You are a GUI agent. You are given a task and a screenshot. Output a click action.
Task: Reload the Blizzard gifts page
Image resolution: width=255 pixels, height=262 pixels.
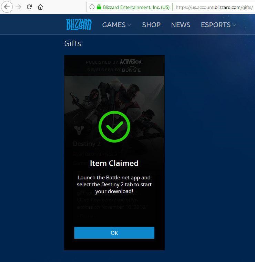[x=30, y=7]
